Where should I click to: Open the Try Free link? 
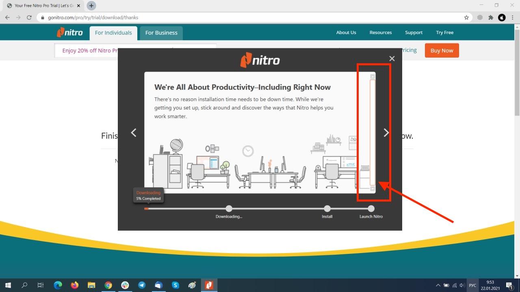445,32
